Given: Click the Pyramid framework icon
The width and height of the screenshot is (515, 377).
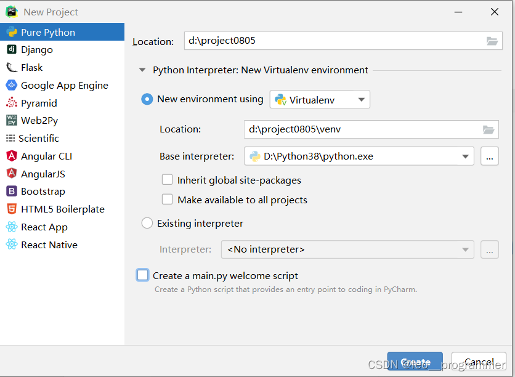Looking at the screenshot, I should (12, 103).
